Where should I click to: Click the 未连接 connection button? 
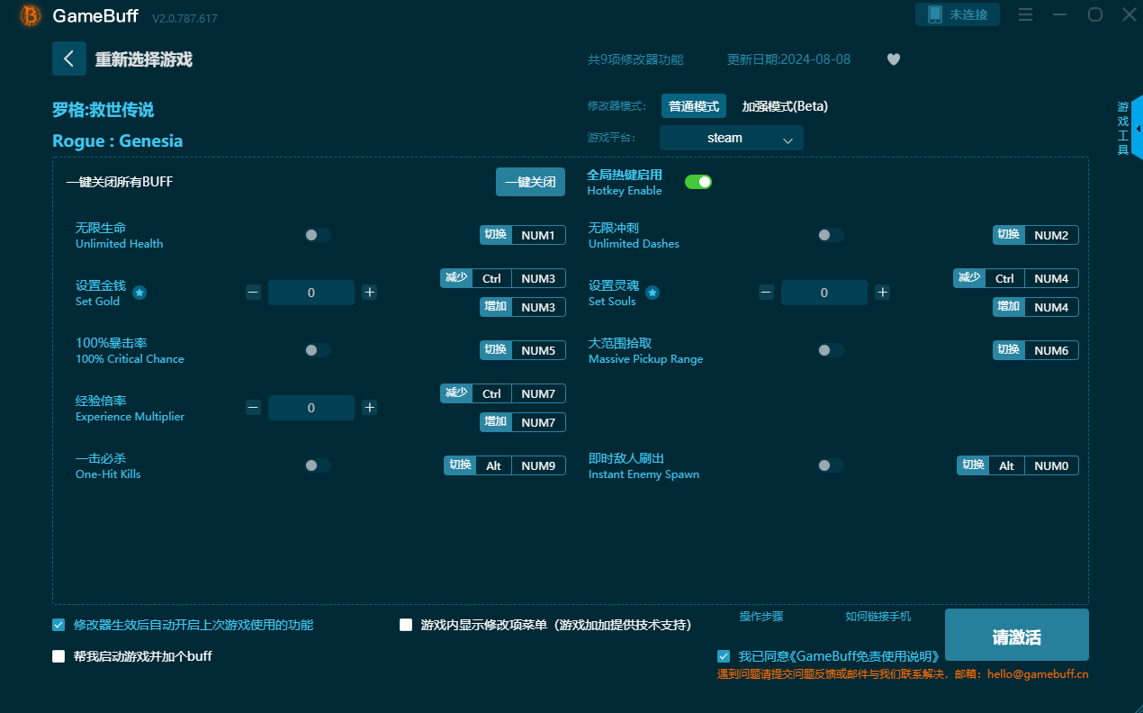(x=958, y=14)
